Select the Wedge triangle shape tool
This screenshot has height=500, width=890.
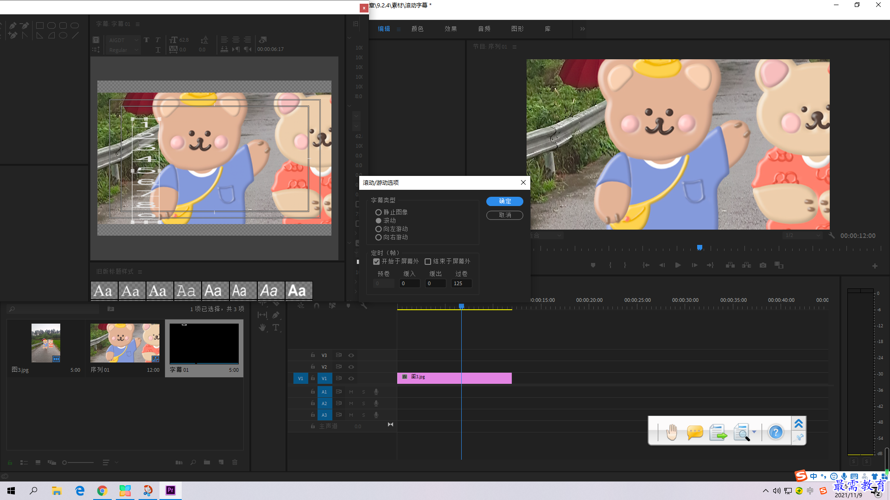(40, 35)
